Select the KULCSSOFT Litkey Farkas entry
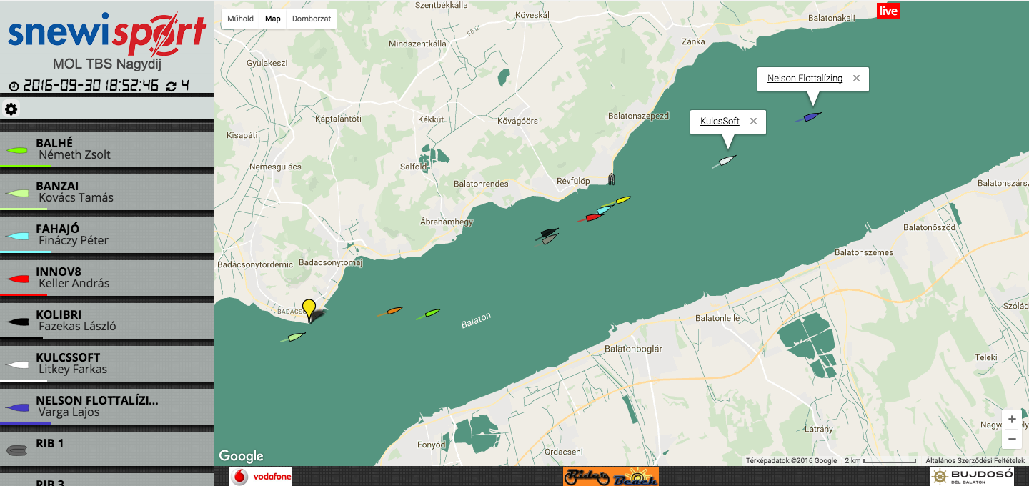The width and height of the screenshot is (1029, 486). click(107, 363)
